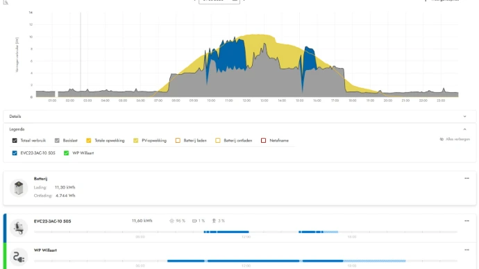Click the Alles verbergen link

(x=457, y=139)
